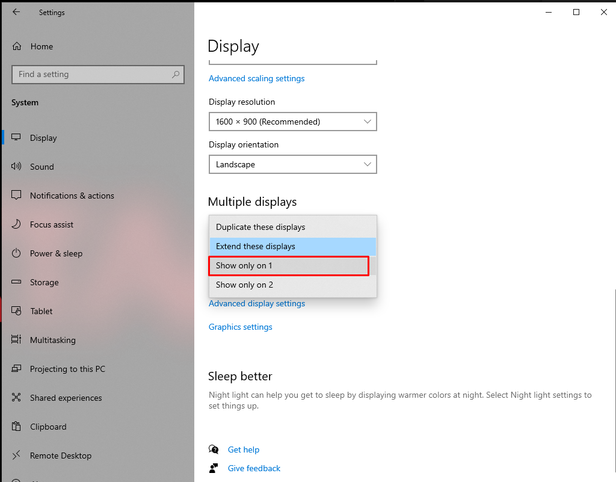Click the back arrow

[16, 12]
